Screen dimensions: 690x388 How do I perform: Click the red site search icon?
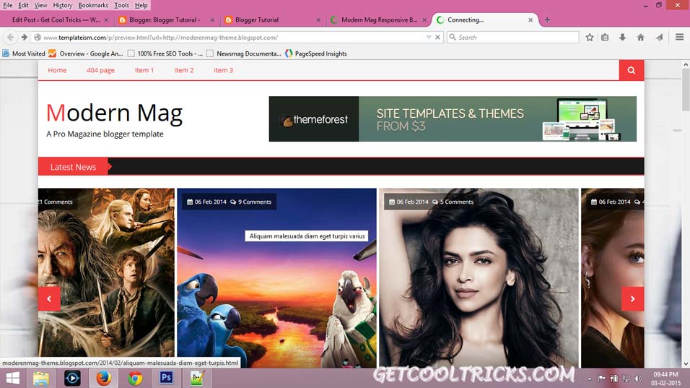pyautogui.click(x=632, y=70)
